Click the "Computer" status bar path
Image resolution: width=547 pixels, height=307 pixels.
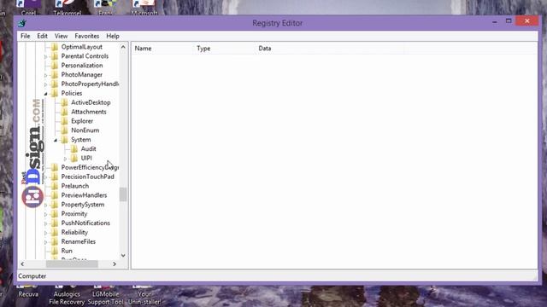point(32,276)
